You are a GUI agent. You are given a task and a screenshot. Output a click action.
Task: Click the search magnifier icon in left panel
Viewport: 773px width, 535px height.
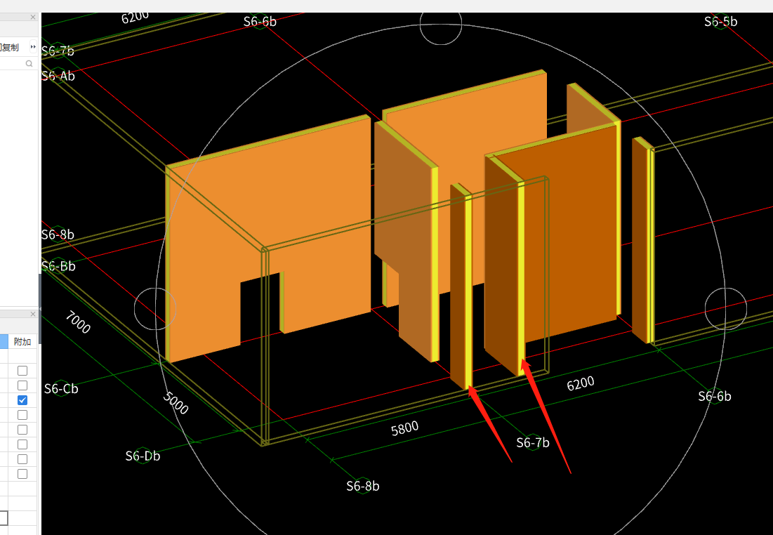[x=29, y=64]
